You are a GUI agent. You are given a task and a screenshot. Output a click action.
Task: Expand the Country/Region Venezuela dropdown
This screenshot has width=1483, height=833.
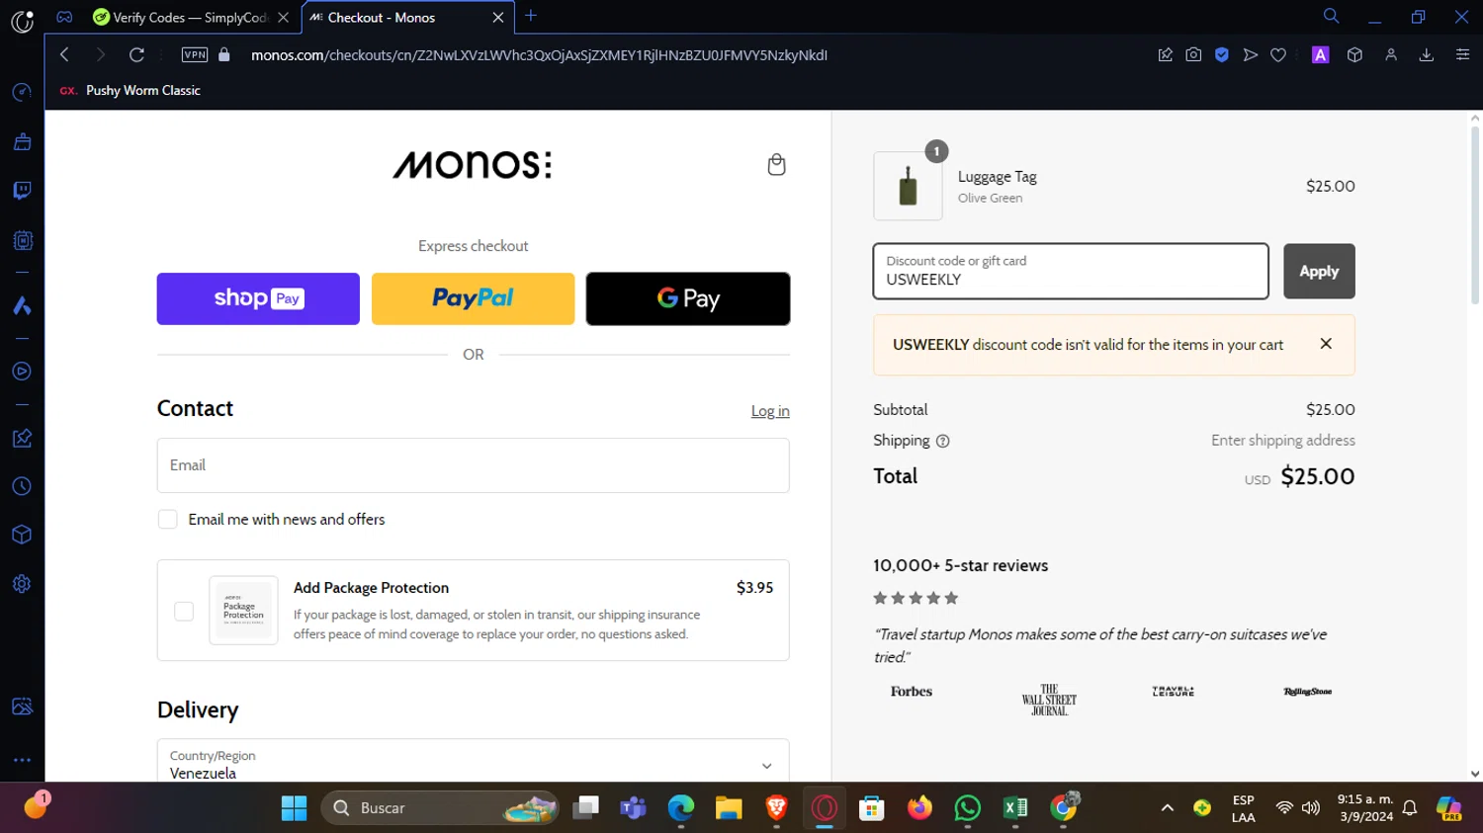pyautogui.click(x=473, y=761)
